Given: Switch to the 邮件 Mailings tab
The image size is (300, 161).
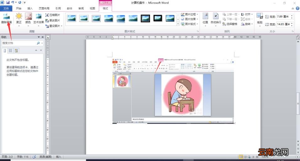Looking at the screenshot, I should click(x=70, y=8).
